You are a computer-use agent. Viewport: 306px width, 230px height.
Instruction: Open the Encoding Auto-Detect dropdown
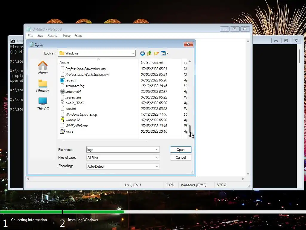pyautogui.click(x=123, y=167)
